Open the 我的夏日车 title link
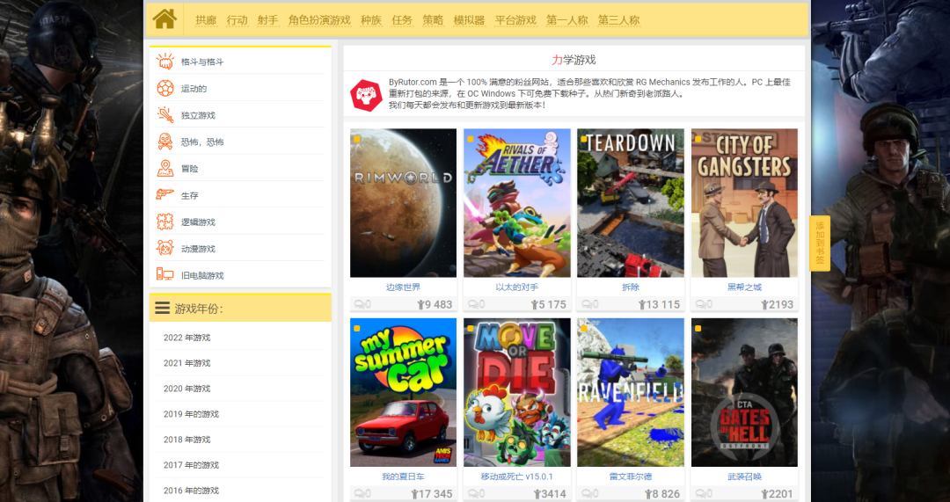Viewport: 950px width, 502px height. [x=403, y=477]
